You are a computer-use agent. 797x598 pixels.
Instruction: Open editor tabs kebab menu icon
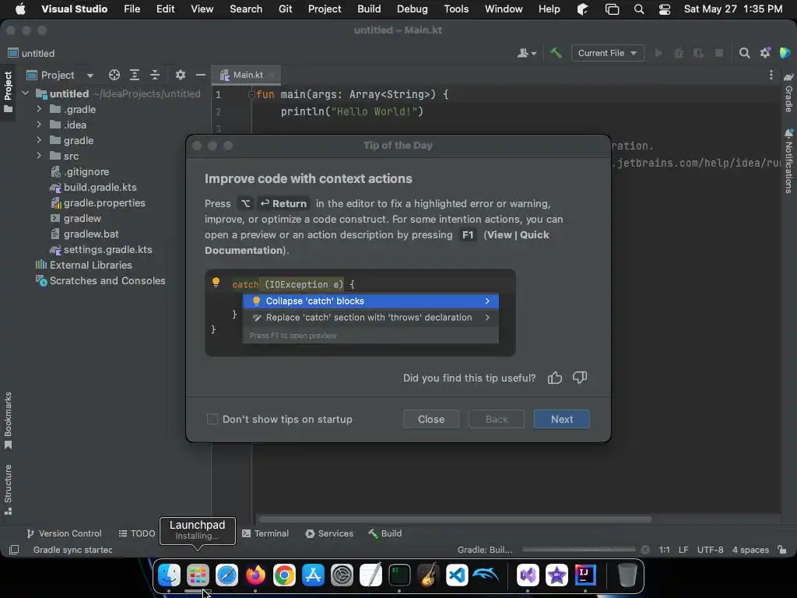coord(771,76)
